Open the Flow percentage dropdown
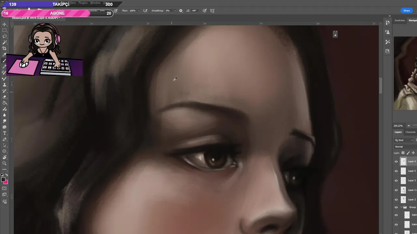This screenshot has height=234, width=417. coord(139,11)
